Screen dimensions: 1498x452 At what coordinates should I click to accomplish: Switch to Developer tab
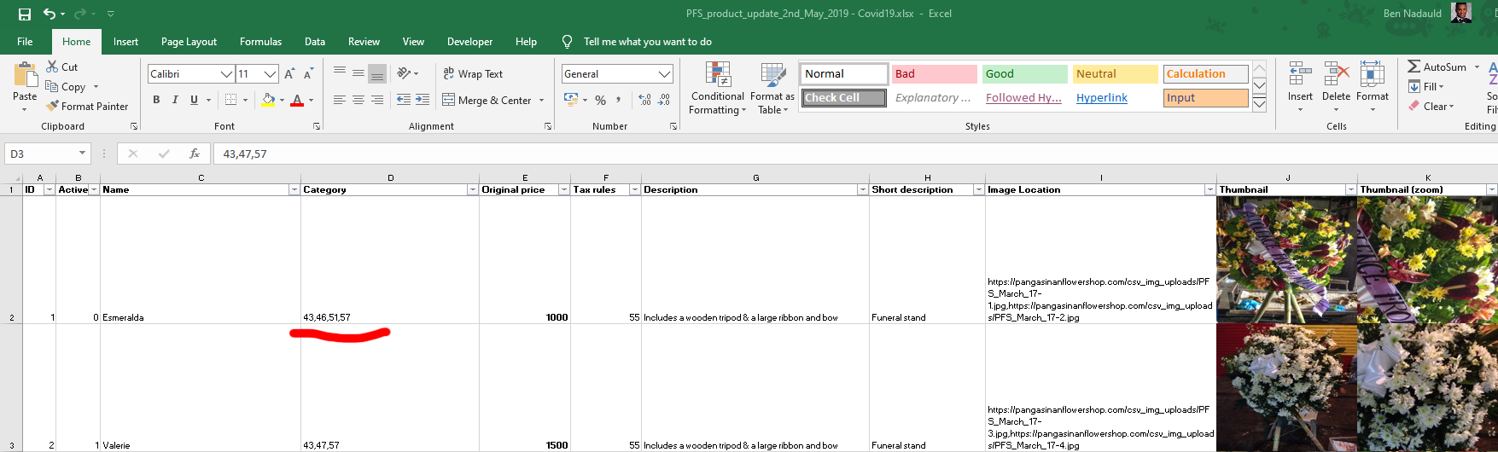point(469,42)
